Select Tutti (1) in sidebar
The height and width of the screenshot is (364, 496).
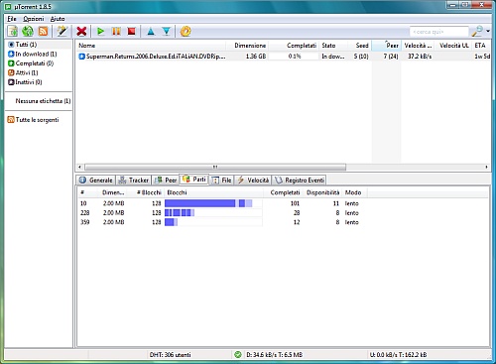coord(39,45)
